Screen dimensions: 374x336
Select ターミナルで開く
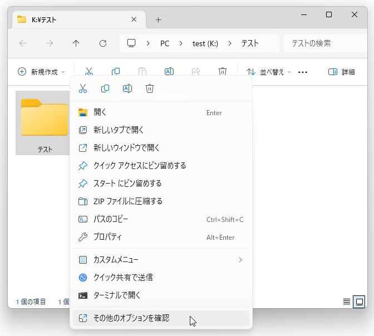tap(161, 295)
